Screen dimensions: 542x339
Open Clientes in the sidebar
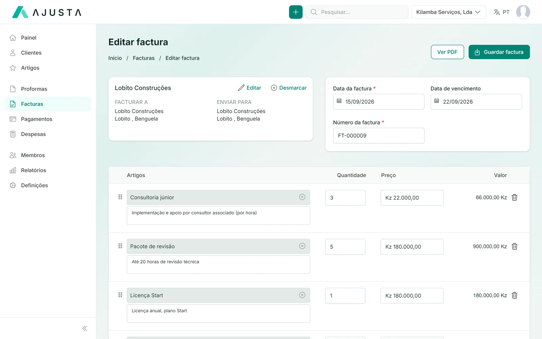(48, 53)
